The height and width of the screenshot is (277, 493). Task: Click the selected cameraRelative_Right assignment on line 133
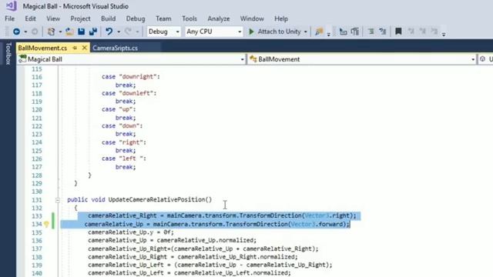[x=222, y=215]
